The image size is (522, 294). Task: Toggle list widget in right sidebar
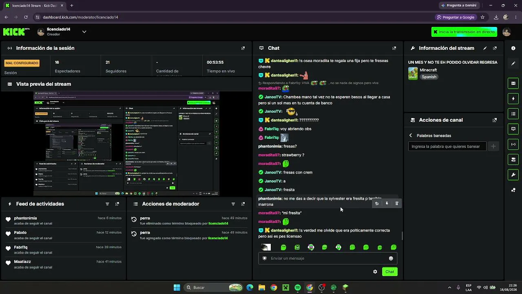tap(513, 114)
